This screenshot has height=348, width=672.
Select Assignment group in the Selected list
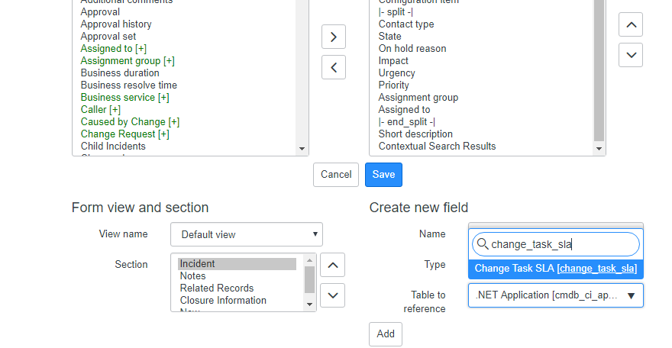pos(418,98)
